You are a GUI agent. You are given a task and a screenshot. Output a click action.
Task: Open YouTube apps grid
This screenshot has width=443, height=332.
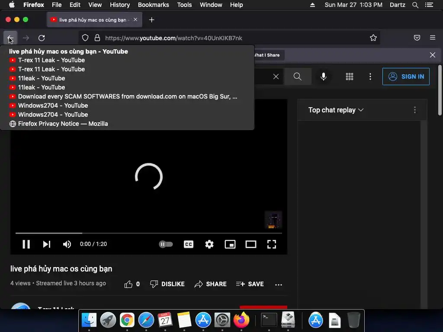click(x=350, y=77)
